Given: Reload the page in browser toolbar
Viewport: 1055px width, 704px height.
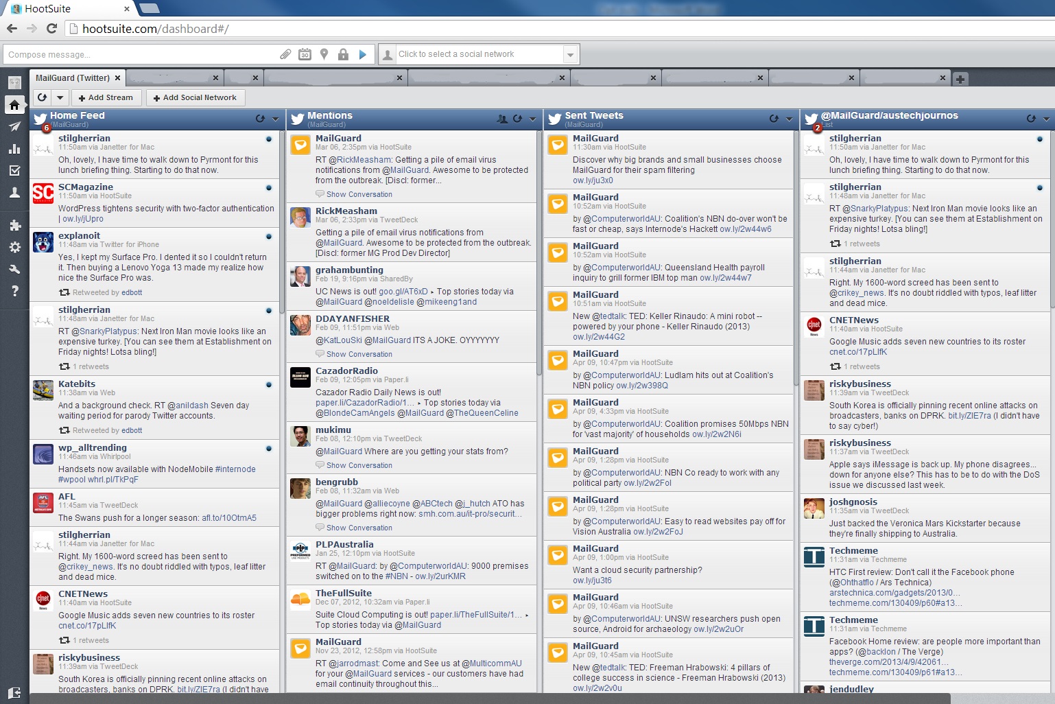Looking at the screenshot, I should coord(51,28).
